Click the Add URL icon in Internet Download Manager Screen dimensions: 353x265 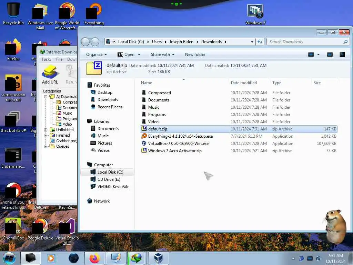pos(50,75)
